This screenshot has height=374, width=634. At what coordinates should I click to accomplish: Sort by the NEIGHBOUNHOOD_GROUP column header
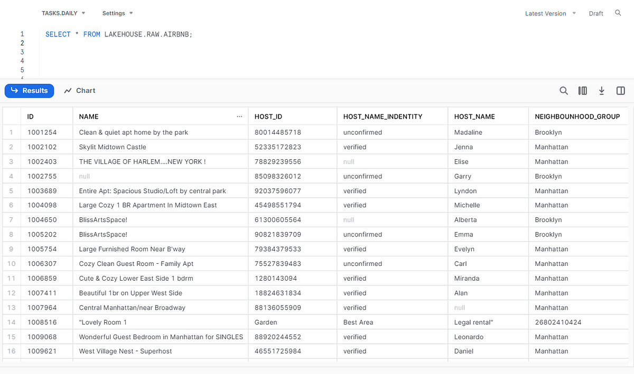point(578,117)
